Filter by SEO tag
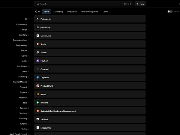The image size is (180, 135). (25, 103)
